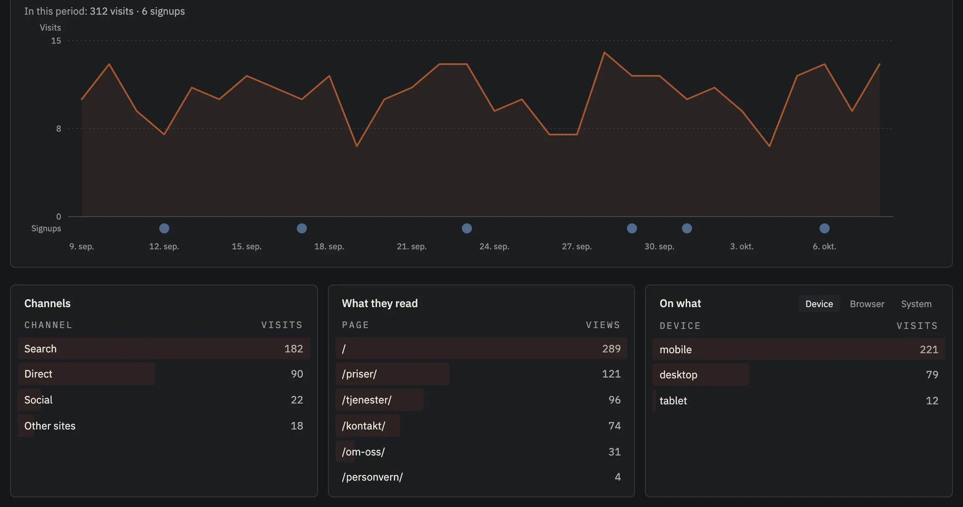963x507 pixels.
Task: Click the CHANNEL column header
Action: click(x=48, y=325)
